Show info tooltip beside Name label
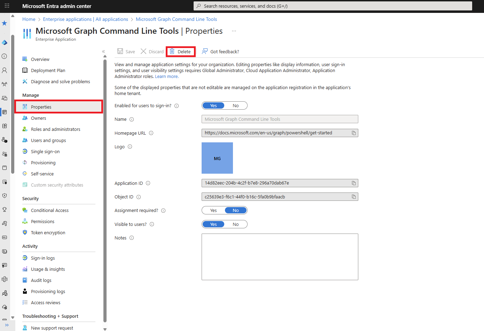 click(132, 119)
